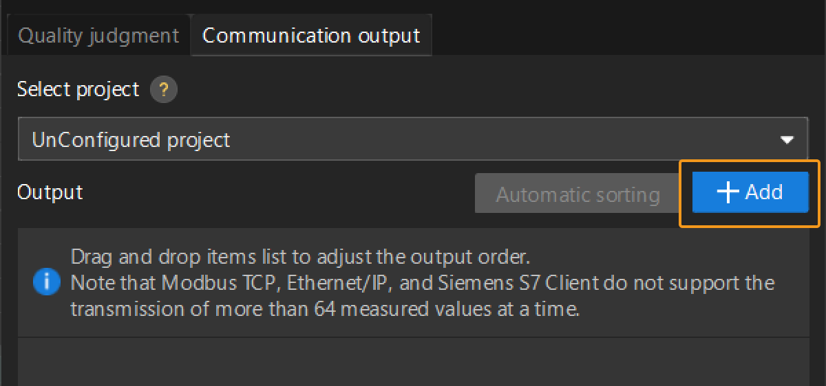Expand the UnConfigured project dropdown list
This screenshot has height=386, width=826.
(x=412, y=139)
